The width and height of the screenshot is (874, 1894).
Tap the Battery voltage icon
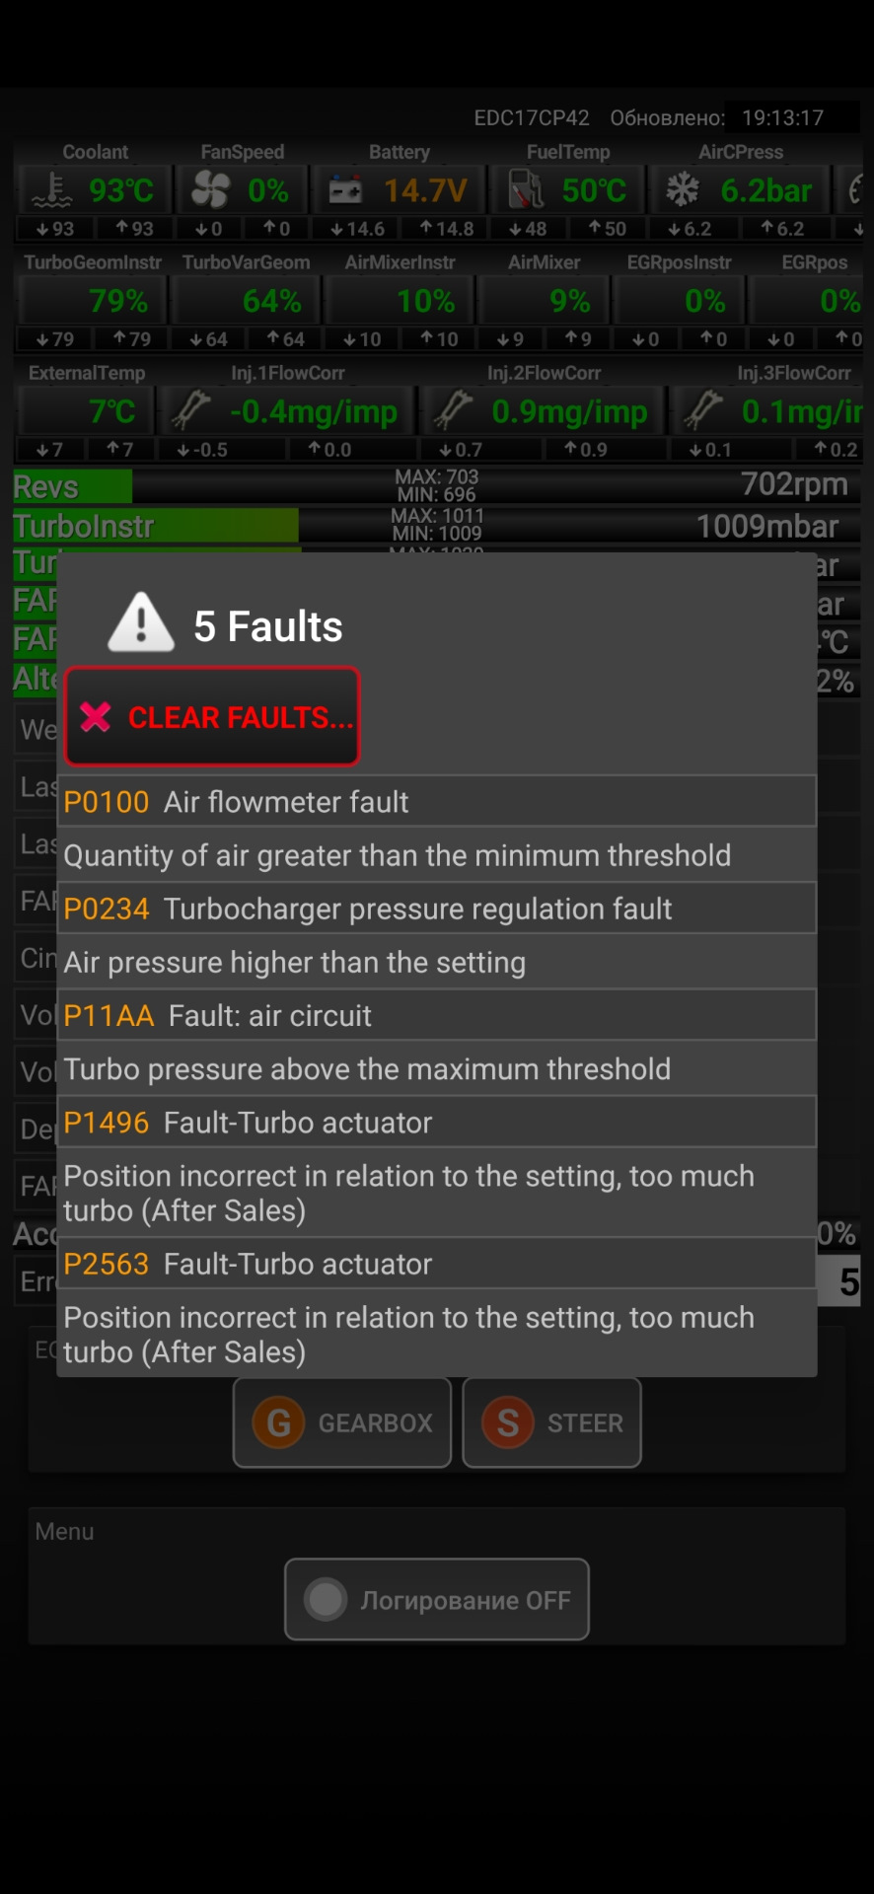(x=345, y=189)
